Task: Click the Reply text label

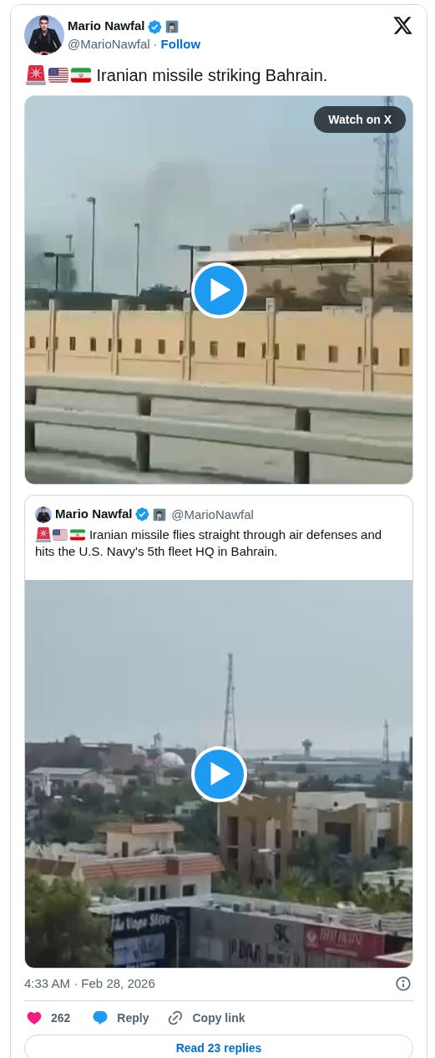Action: click(x=133, y=1018)
